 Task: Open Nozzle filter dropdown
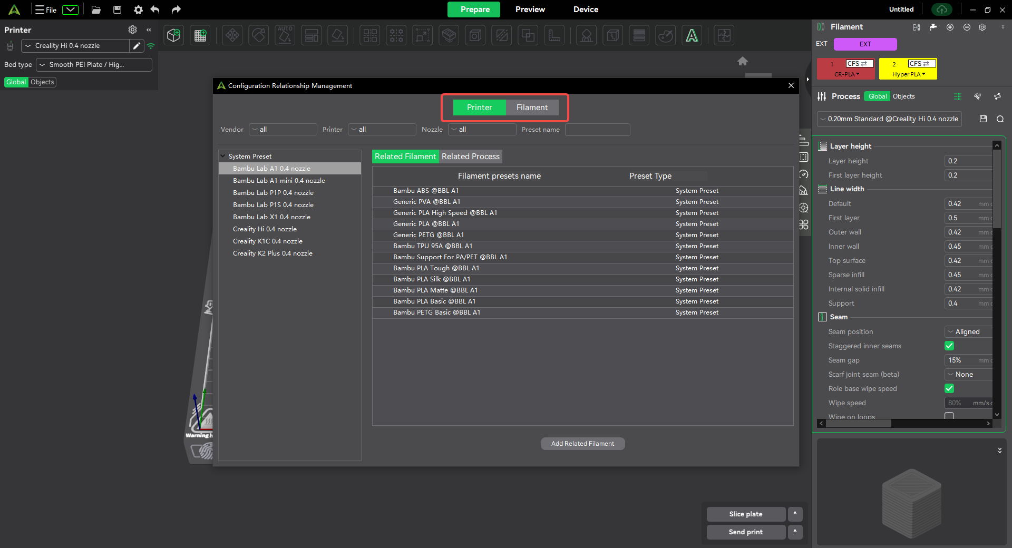482,130
